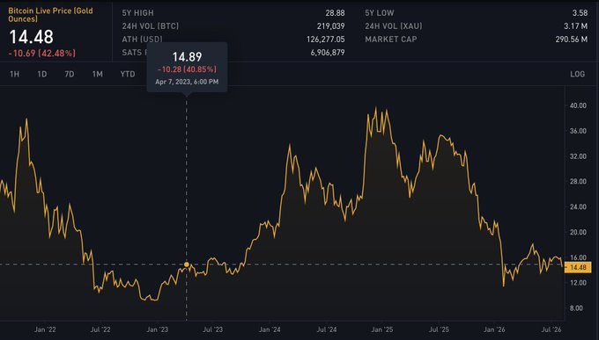Switch chart to 7D range
The height and width of the screenshot is (340, 599).
pyautogui.click(x=70, y=74)
